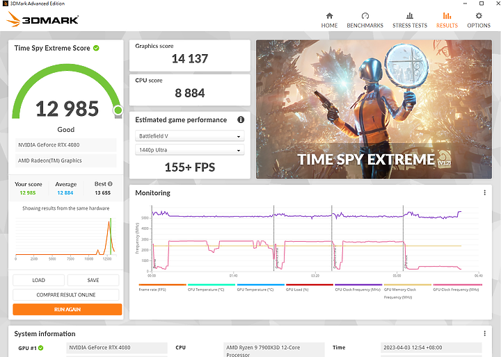Click the score distribution chart
The image size is (501, 357).
click(65, 238)
